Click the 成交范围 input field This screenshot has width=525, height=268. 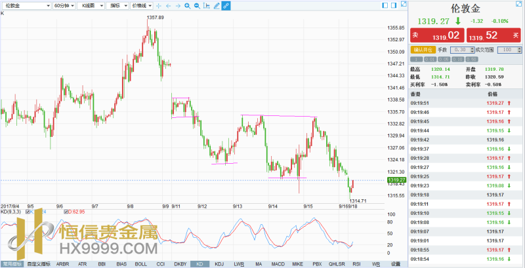[506, 50]
